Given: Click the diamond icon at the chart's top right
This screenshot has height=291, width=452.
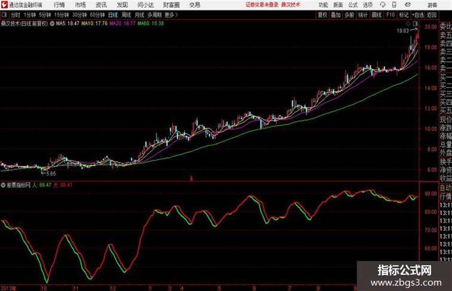Looking at the screenshot, I should point(408,23).
